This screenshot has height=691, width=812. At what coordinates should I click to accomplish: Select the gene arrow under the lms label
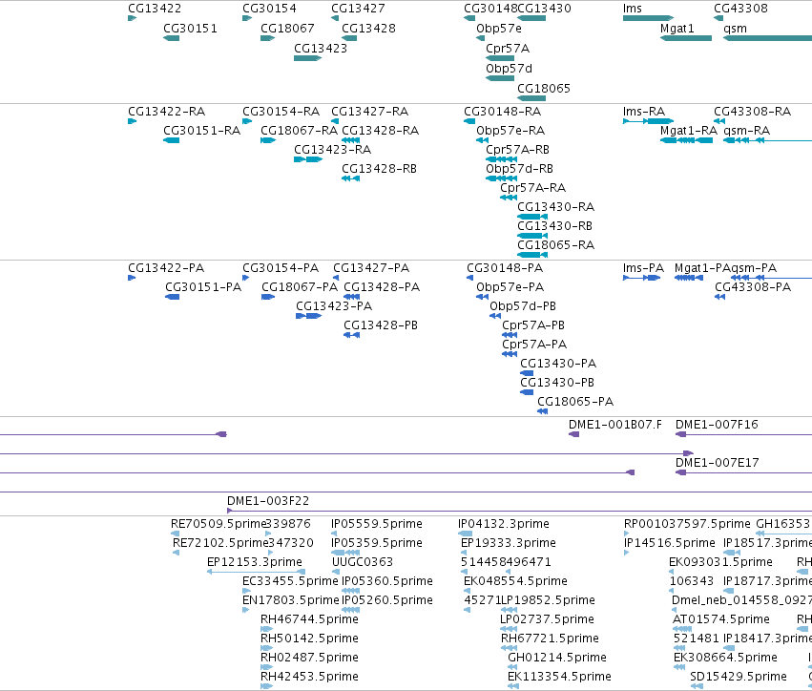point(648,18)
